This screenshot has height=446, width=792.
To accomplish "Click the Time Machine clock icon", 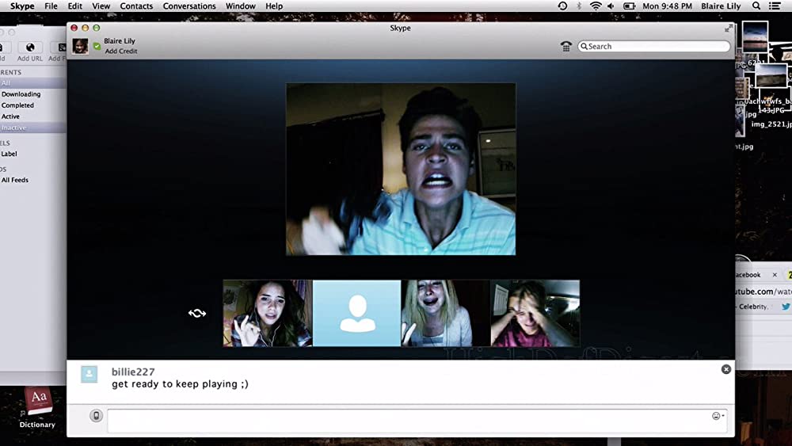I will coord(562,6).
